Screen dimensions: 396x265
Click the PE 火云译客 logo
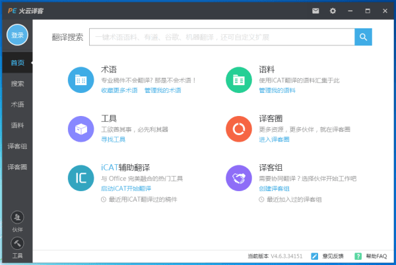pyautogui.click(x=26, y=11)
